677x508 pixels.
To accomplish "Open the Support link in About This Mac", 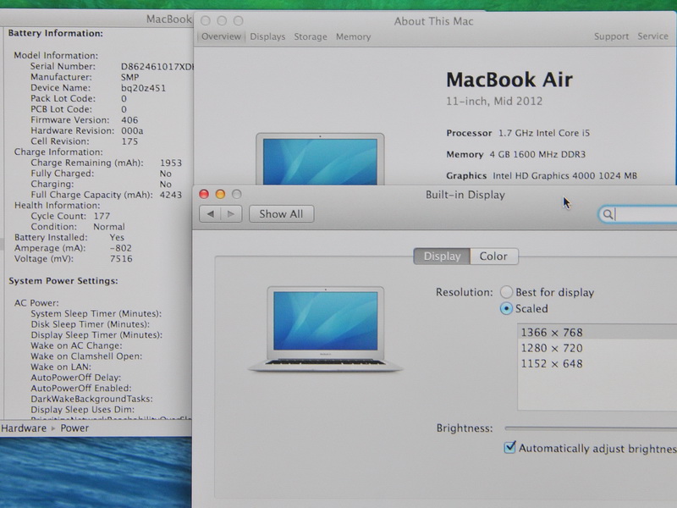I will click(x=611, y=36).
